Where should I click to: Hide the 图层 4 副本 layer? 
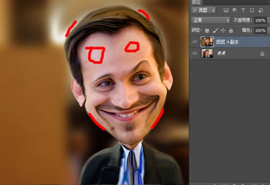(x=194, y=41)
